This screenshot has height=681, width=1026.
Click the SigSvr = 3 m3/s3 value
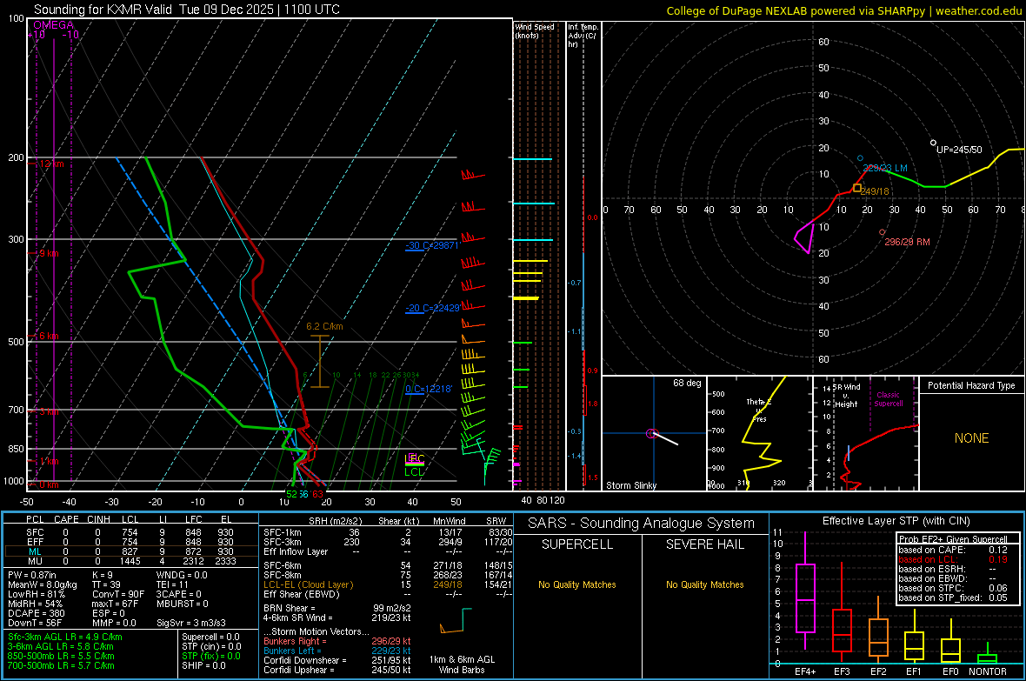click(x=191, y=623)
